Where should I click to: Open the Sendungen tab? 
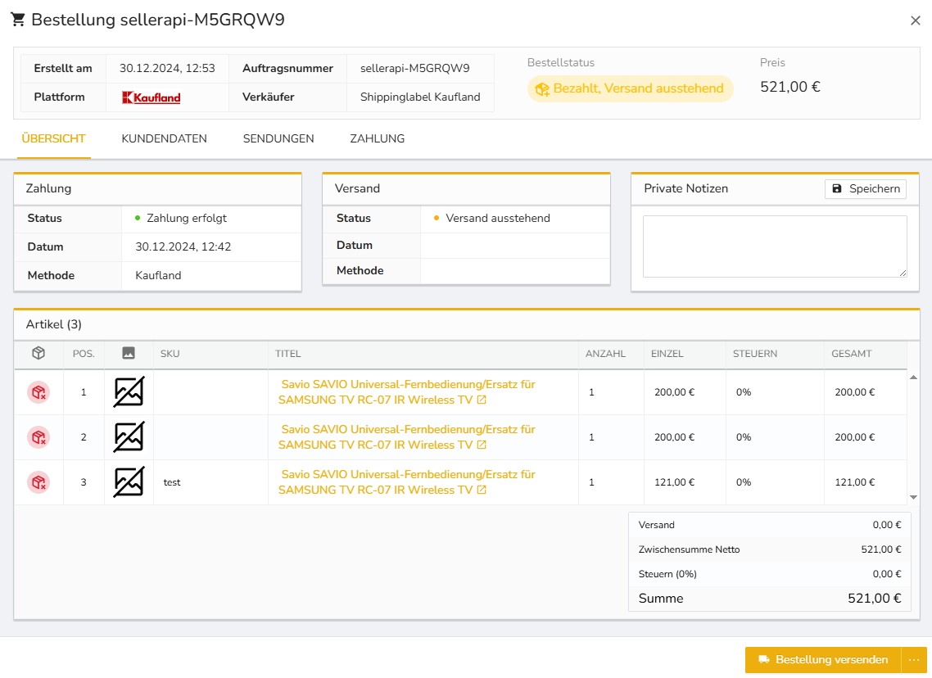(278, 138)
